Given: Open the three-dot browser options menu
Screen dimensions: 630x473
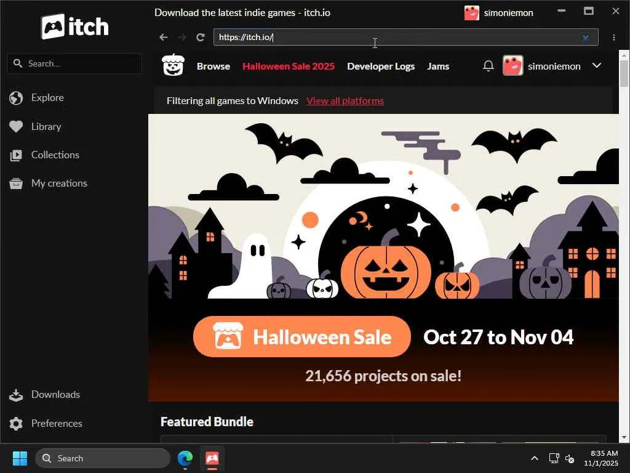Looking at the screenshot, I should (613, 38).
